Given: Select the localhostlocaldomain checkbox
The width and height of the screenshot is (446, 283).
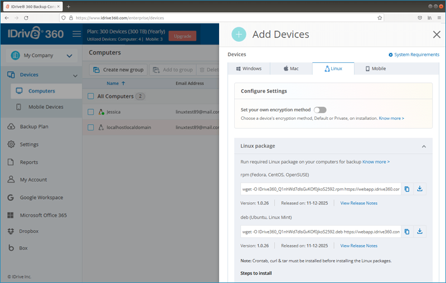Looking at the screenshot, I should coord(91,128).
